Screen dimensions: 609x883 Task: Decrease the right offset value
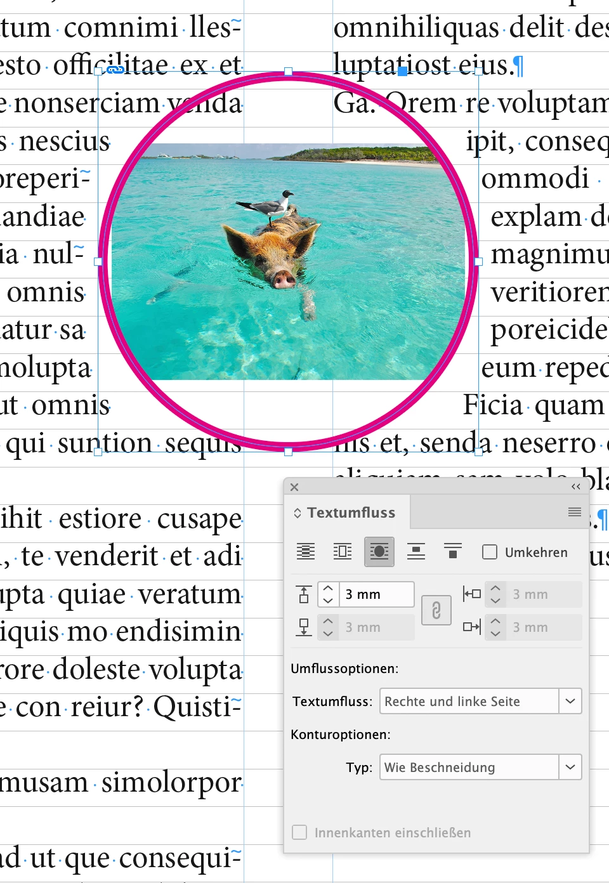coord(495,633)
